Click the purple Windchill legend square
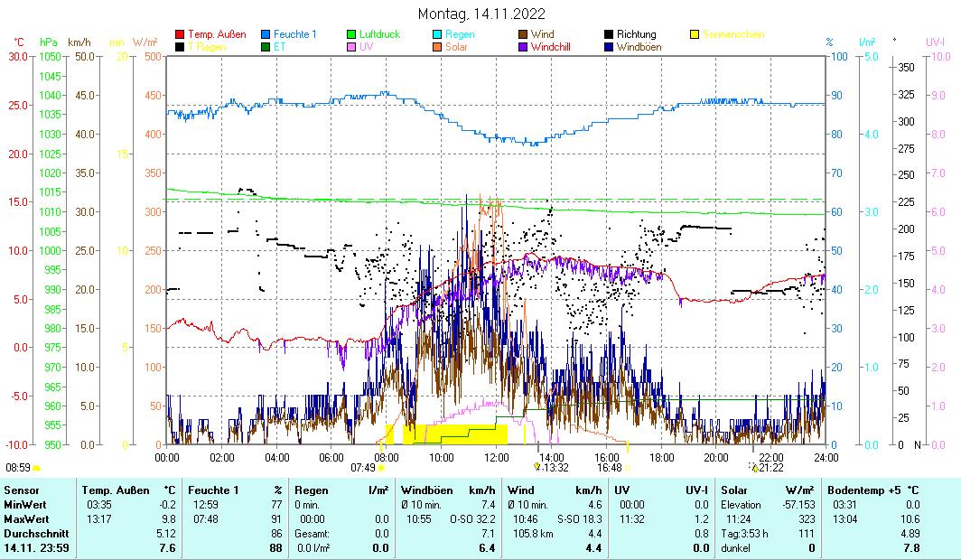The width and height of the screenshot is (961, 560). tap(524, 46)
